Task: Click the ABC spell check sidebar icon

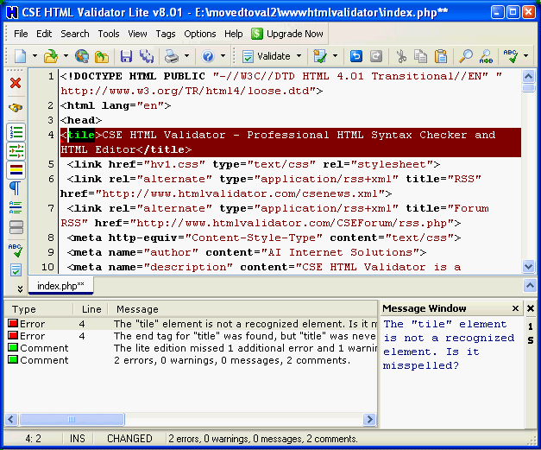Action: [16, 250]
